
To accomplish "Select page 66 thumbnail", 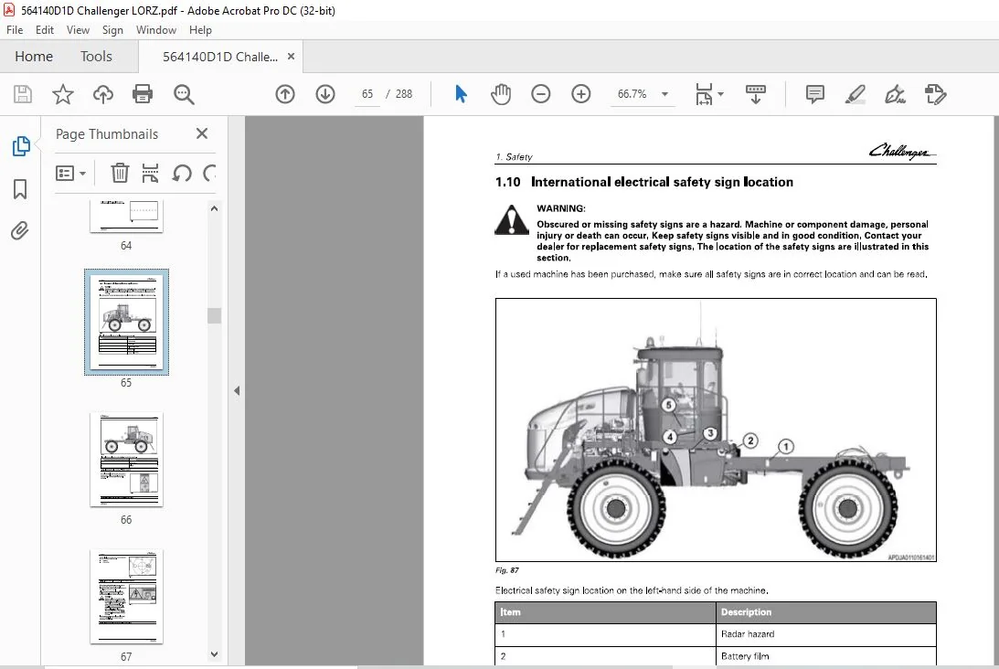I will tap(126, 460).
